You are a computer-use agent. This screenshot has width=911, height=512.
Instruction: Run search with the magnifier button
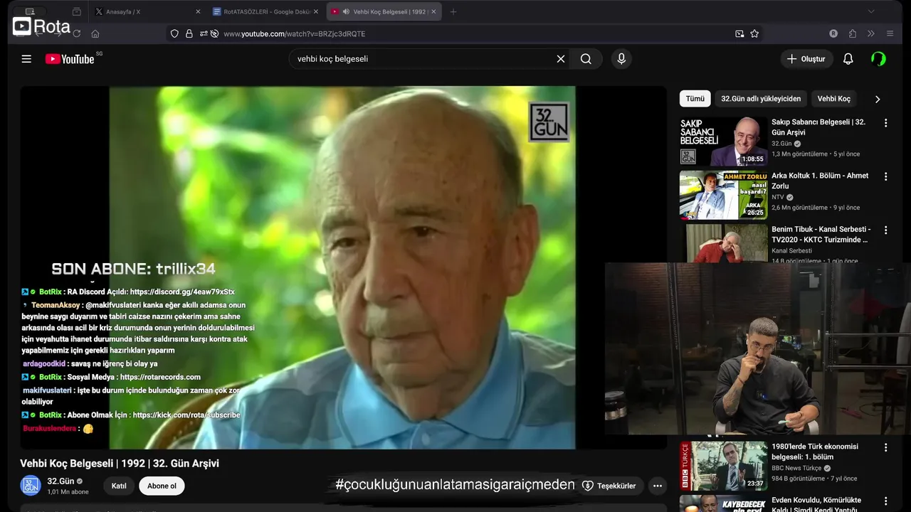pyautogui.click(x=586, y=59)
